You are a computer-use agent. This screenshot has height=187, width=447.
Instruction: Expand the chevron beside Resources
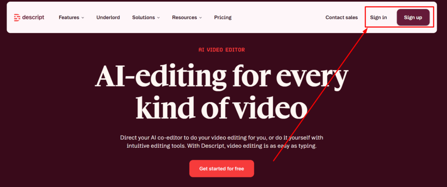[x=200, y=18]
